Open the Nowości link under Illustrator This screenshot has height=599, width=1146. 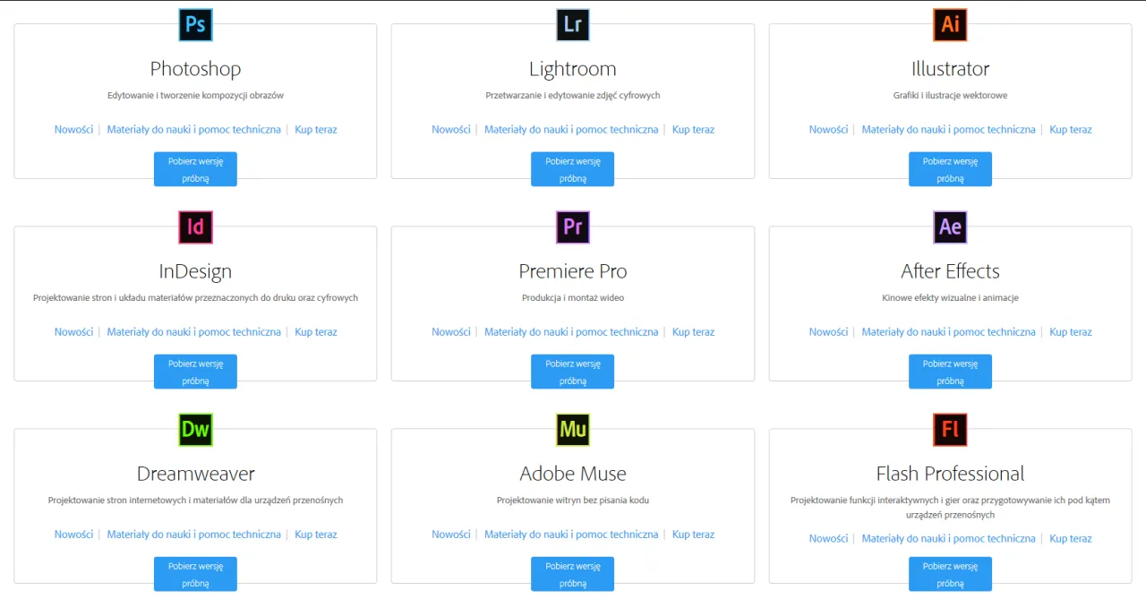[828, 130]
